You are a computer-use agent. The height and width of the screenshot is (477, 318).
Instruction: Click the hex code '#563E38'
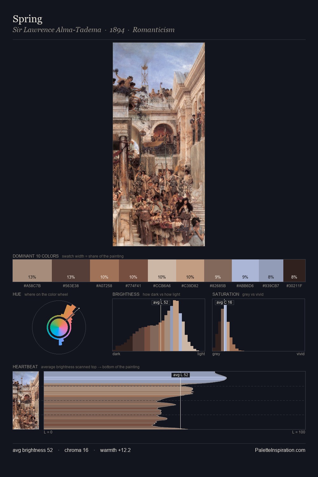[71, 286]
